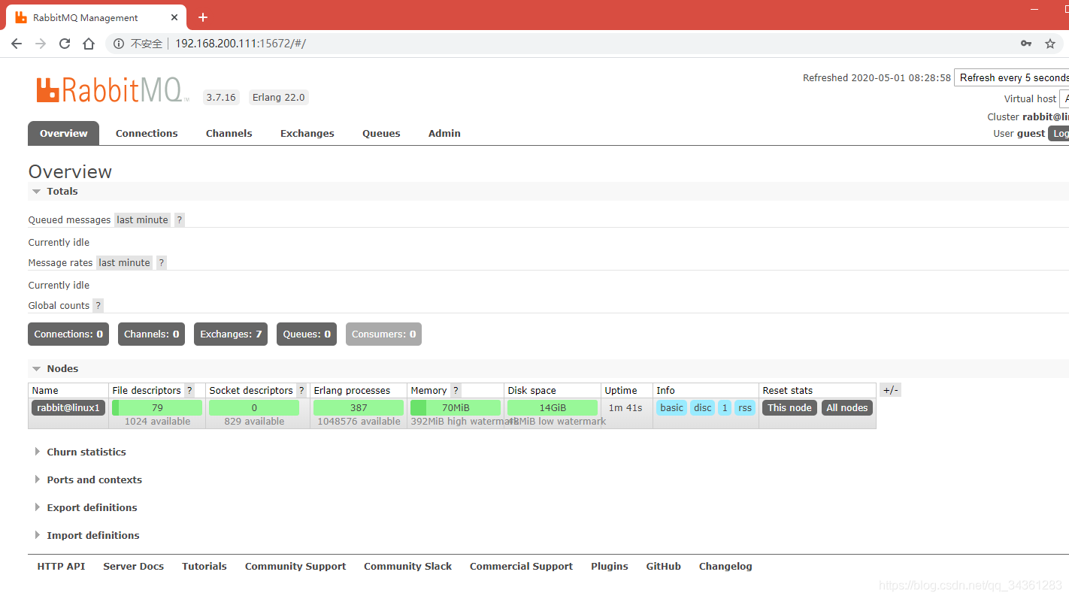The image size is (1069, 599).
Task: Go to the browser home icon
Action: 89,44
